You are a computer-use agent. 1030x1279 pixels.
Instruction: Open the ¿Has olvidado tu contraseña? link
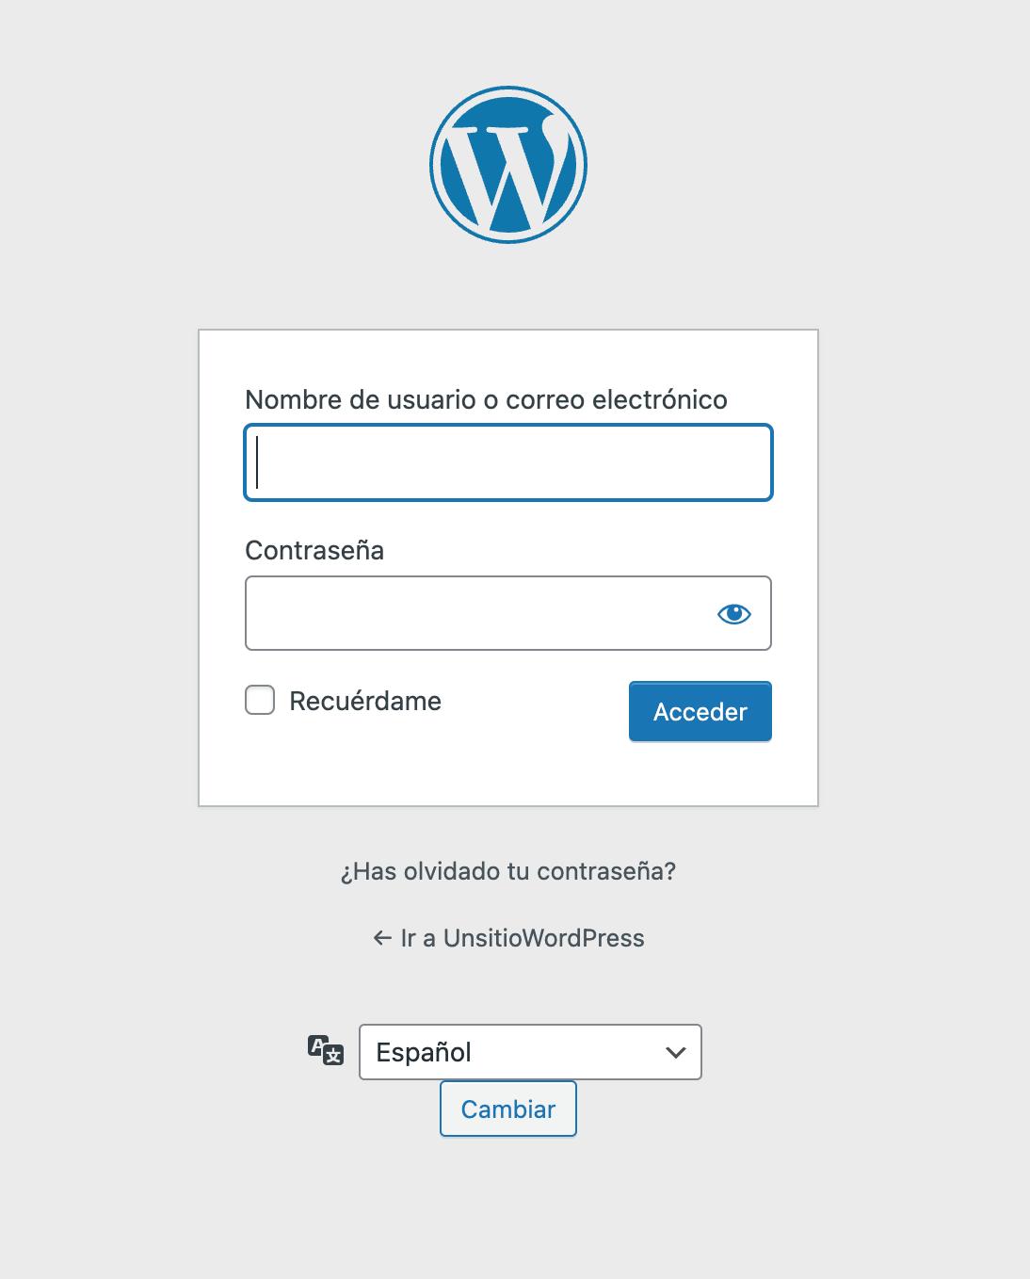508,871
